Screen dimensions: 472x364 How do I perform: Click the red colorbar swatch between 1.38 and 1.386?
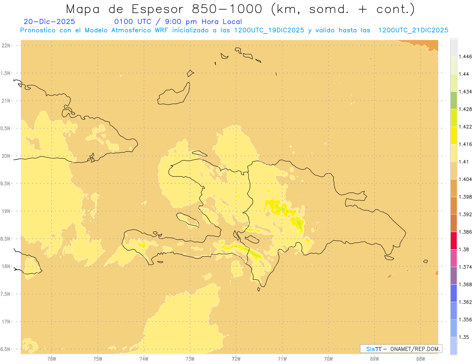coord(454,240)
